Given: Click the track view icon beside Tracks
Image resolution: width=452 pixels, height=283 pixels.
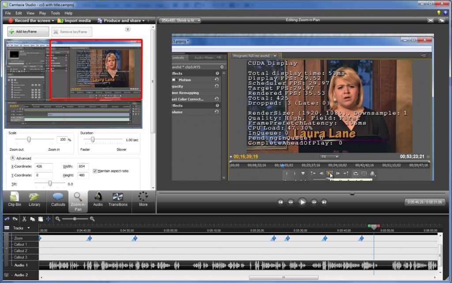Looking at the screenshot, I should [x=7, y=228].
